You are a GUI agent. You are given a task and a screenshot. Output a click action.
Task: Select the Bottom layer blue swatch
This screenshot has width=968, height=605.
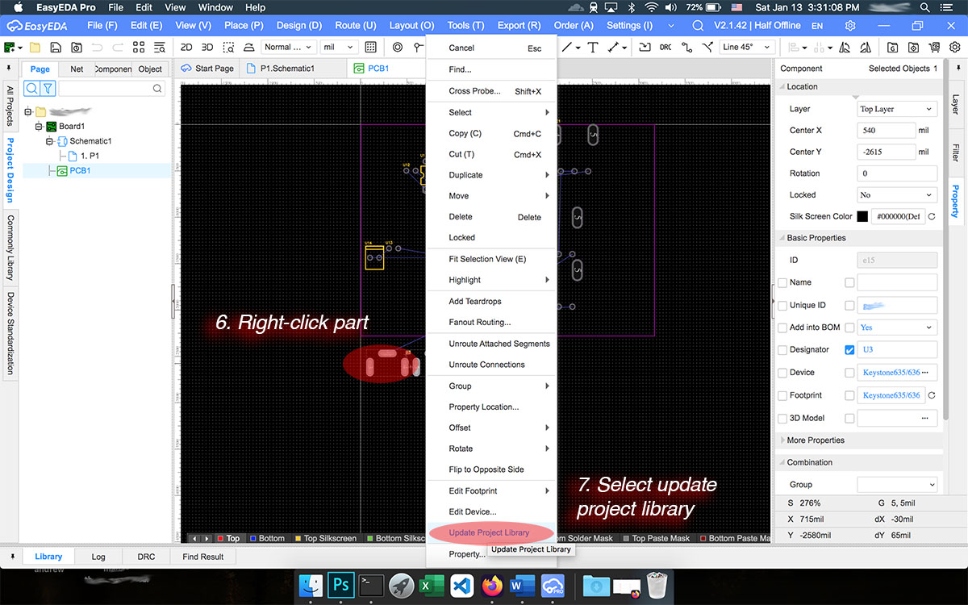click(x=253, y=538)
